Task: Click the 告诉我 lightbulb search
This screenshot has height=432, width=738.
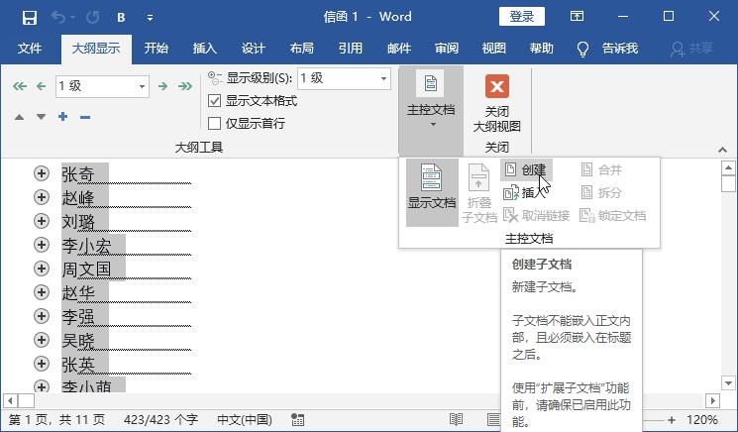Action: pos(607,48)
